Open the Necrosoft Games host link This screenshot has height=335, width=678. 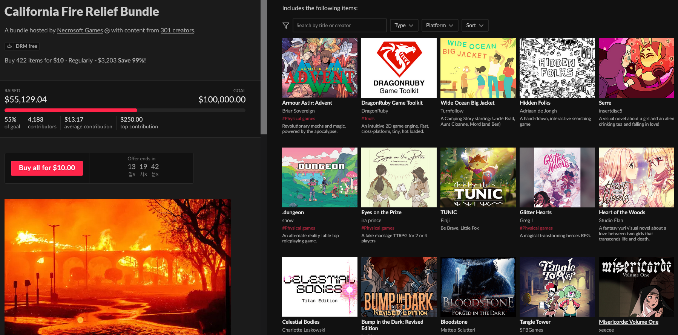tap(80, 30)
